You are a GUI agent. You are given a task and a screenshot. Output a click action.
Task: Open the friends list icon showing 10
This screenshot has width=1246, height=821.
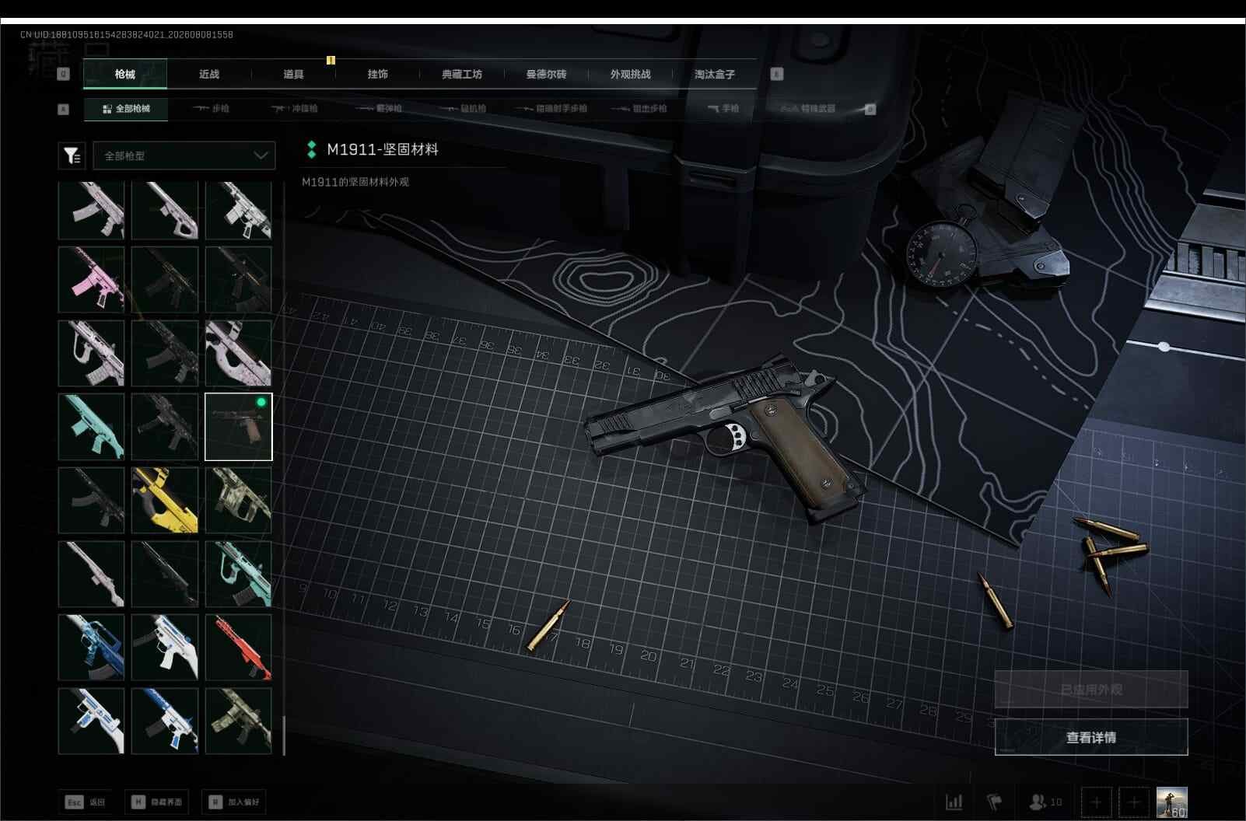pos(1045,802)
